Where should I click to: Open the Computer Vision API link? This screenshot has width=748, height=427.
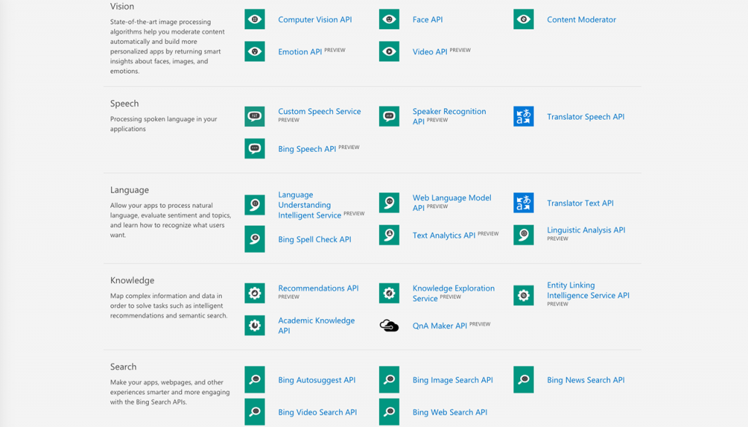[315, 20]
